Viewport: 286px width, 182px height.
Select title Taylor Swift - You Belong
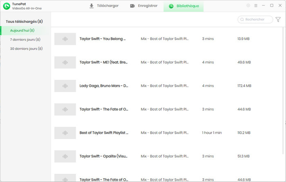(103, 39)
